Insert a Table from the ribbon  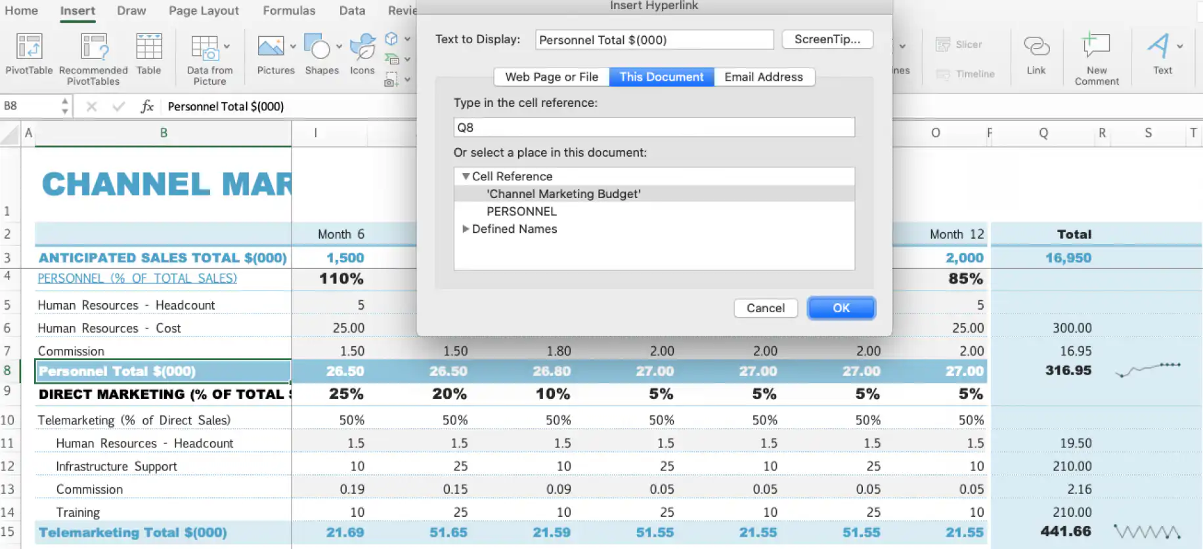[148, 54]
